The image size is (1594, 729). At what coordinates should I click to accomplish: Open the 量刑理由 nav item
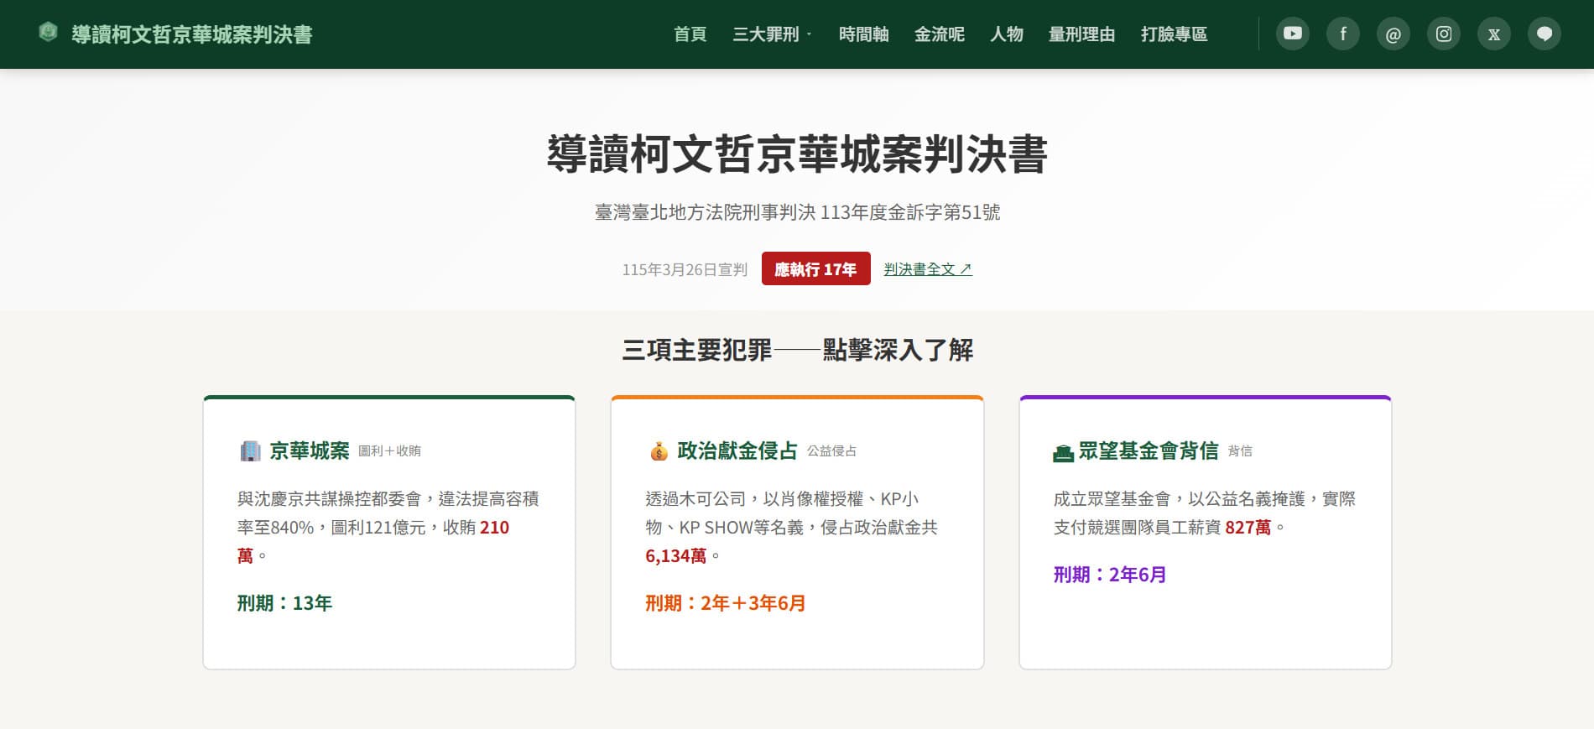tap(1081, 34)
